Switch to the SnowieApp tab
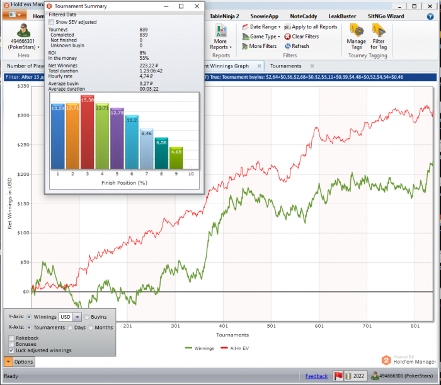This screenshot has height=385, width=441. 265,16
